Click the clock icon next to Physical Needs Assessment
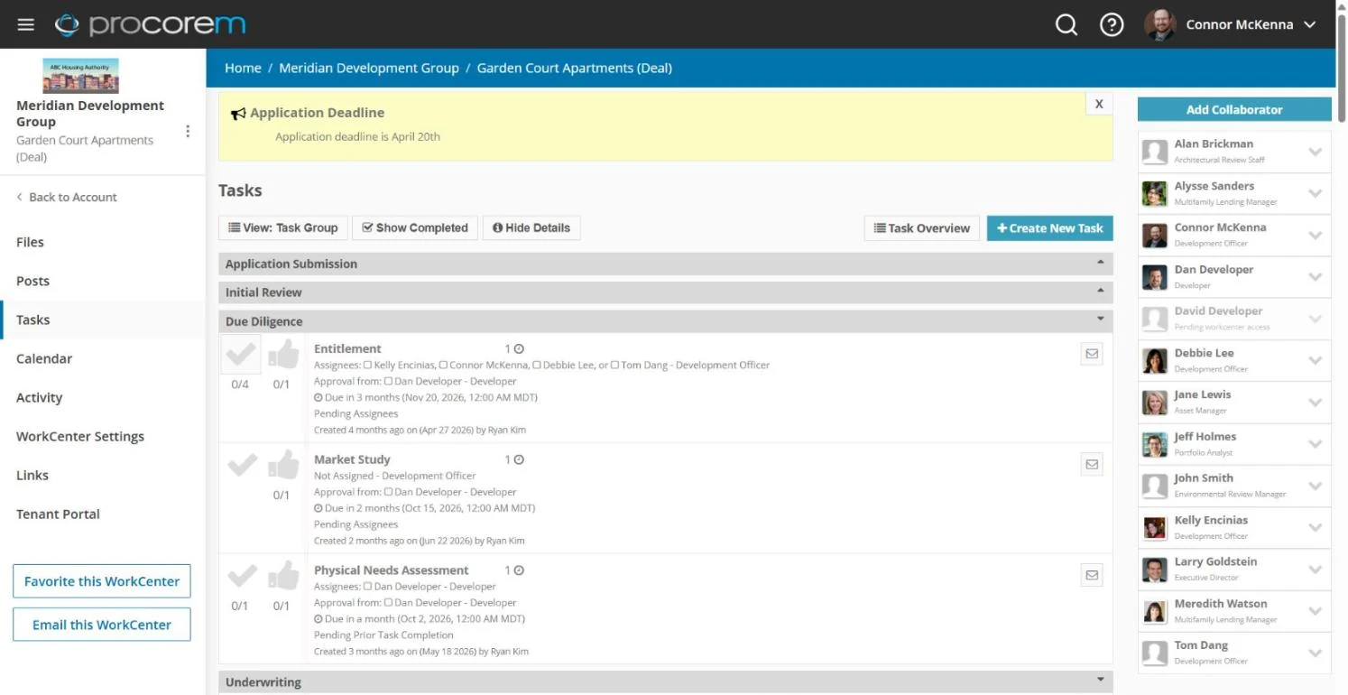This screenshot has width=1348, height=695. pos(519,570)
